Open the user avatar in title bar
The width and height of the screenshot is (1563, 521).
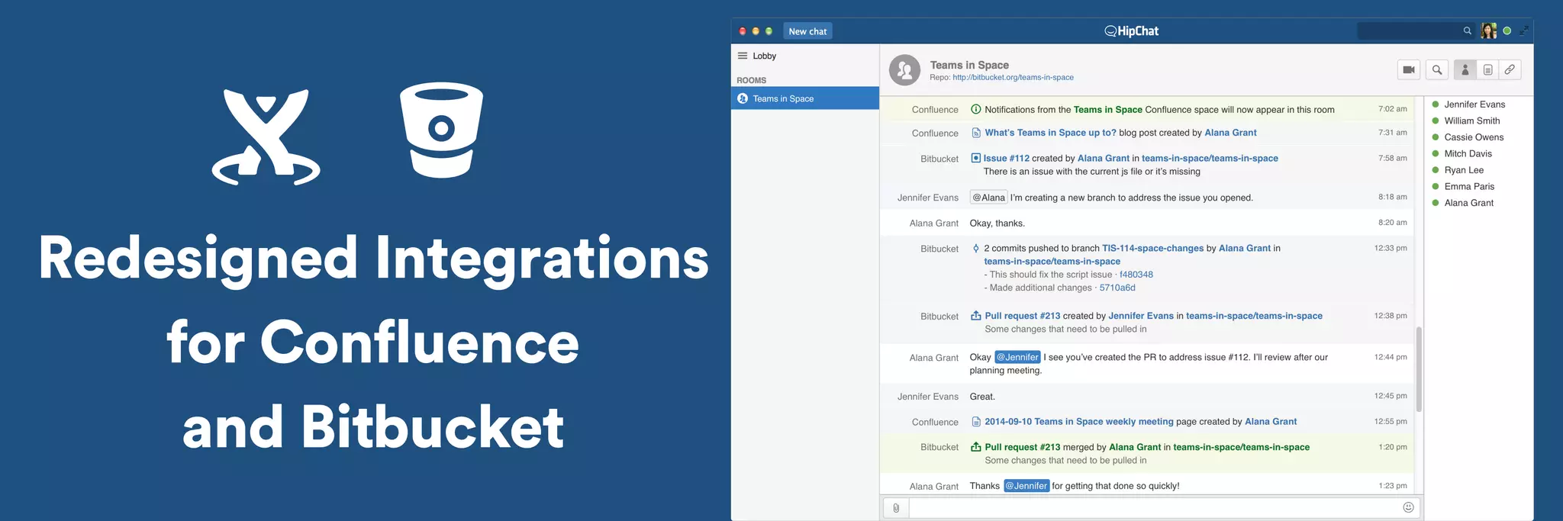click(1488, 31)
